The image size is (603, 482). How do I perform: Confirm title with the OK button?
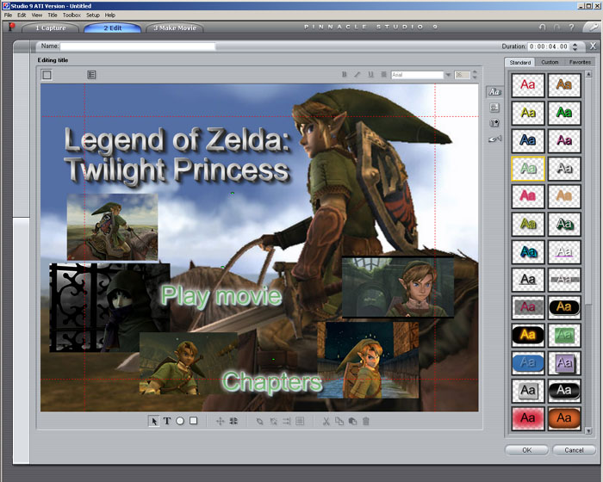[526, 450]
